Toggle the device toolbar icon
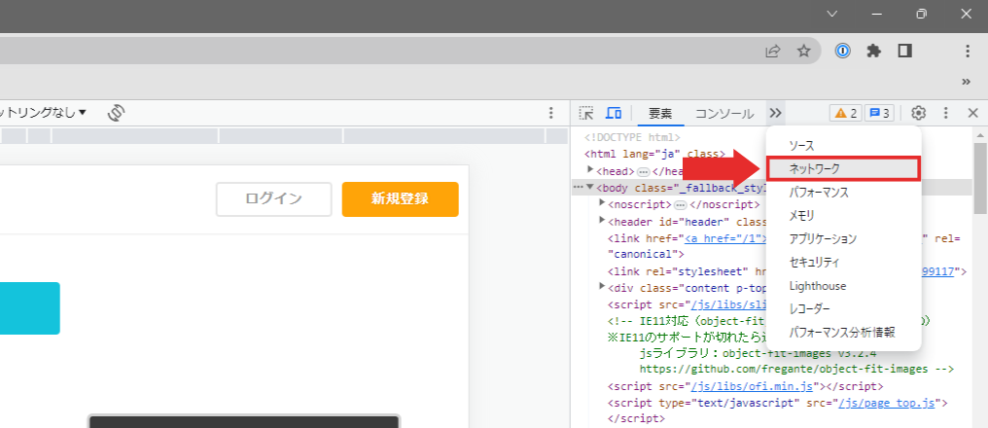988x428 pixels. [614, 114]
